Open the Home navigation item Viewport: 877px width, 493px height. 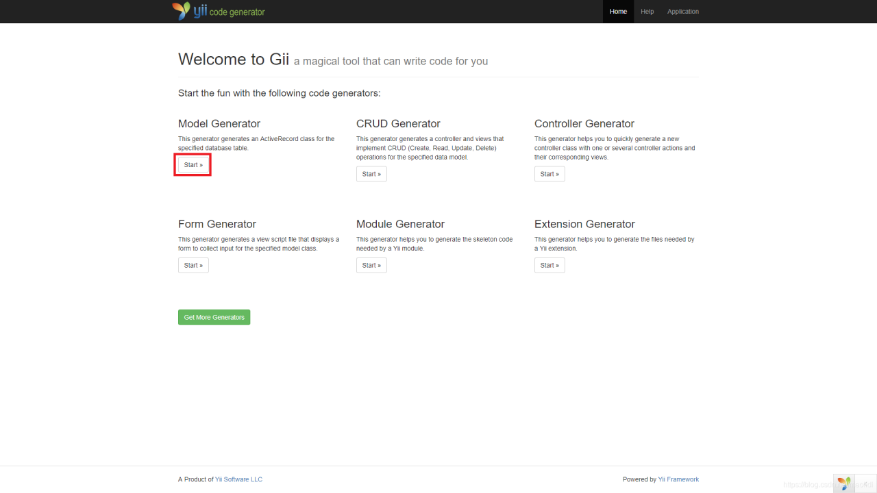618,12
